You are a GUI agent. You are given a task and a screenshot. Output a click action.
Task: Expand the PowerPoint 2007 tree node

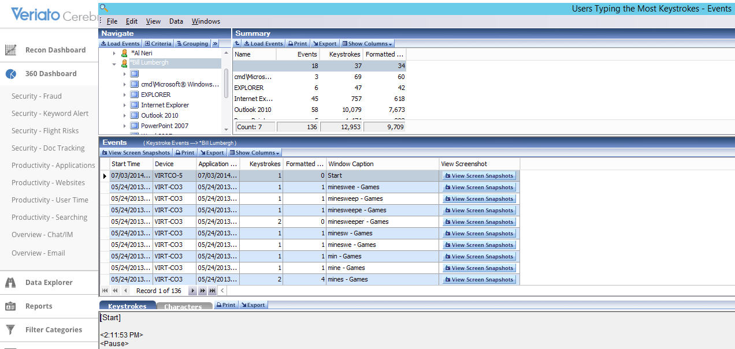(124, 126)
